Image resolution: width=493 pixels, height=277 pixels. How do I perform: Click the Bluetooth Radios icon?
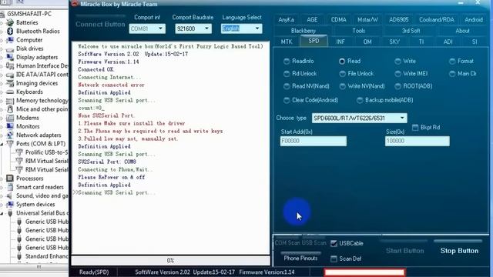click(x=10, y=31)
